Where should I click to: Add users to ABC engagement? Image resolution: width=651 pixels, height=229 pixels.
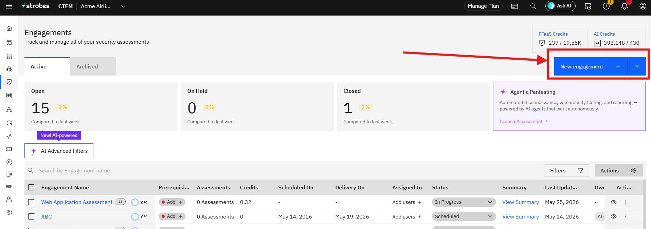tap(407, 217)
